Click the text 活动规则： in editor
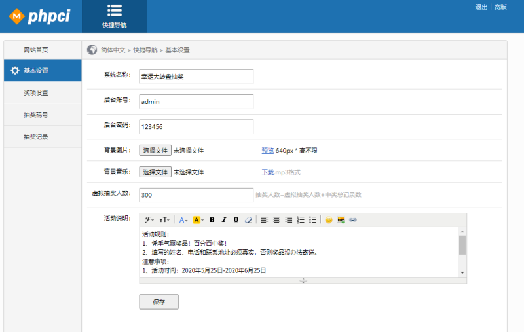Image resolution: width=524 pixels, height=332 pixels. pos(156,234)
